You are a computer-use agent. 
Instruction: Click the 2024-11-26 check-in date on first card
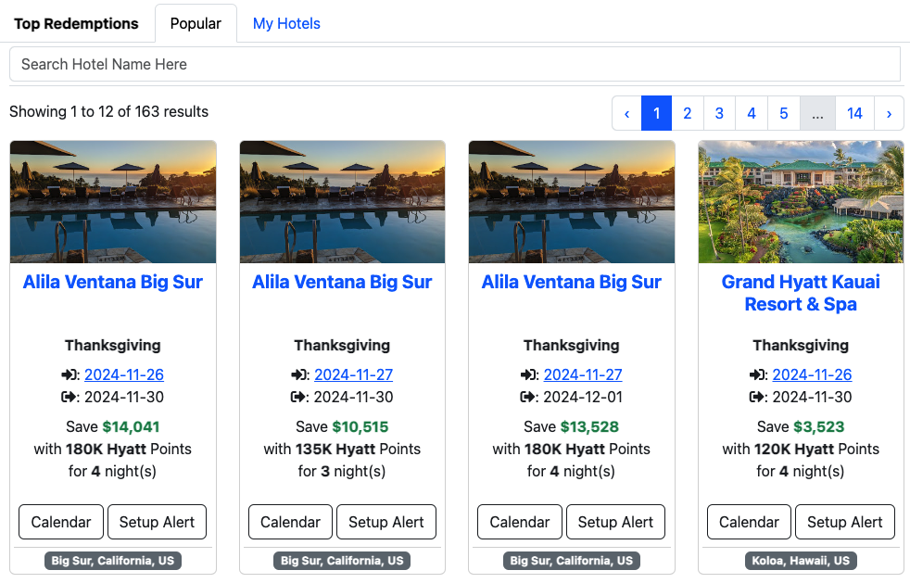point(124,375)
